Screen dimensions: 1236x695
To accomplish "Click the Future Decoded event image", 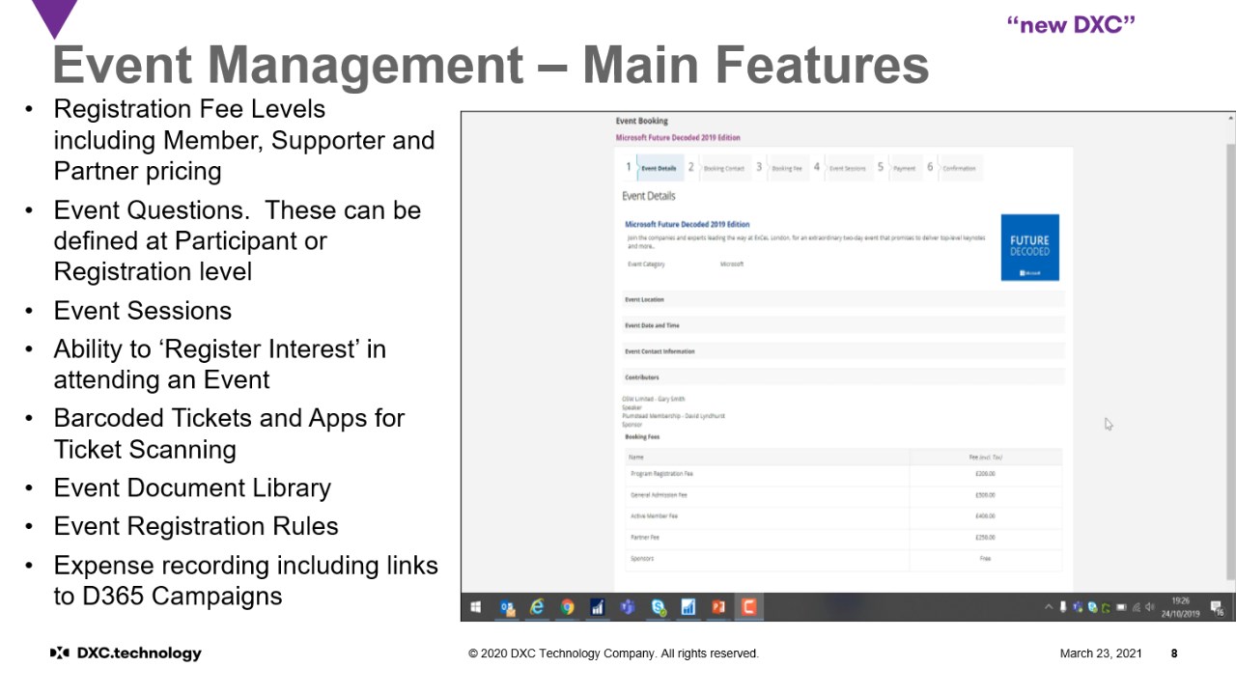I will pyautogui.click(x=1029, y=247).
